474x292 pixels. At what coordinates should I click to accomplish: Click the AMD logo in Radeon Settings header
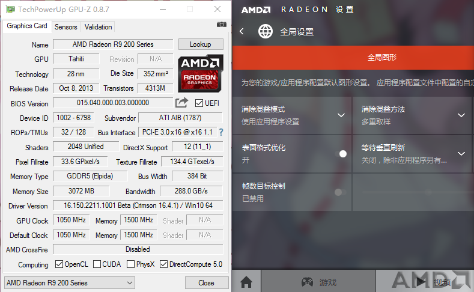(x=256, y=10)
